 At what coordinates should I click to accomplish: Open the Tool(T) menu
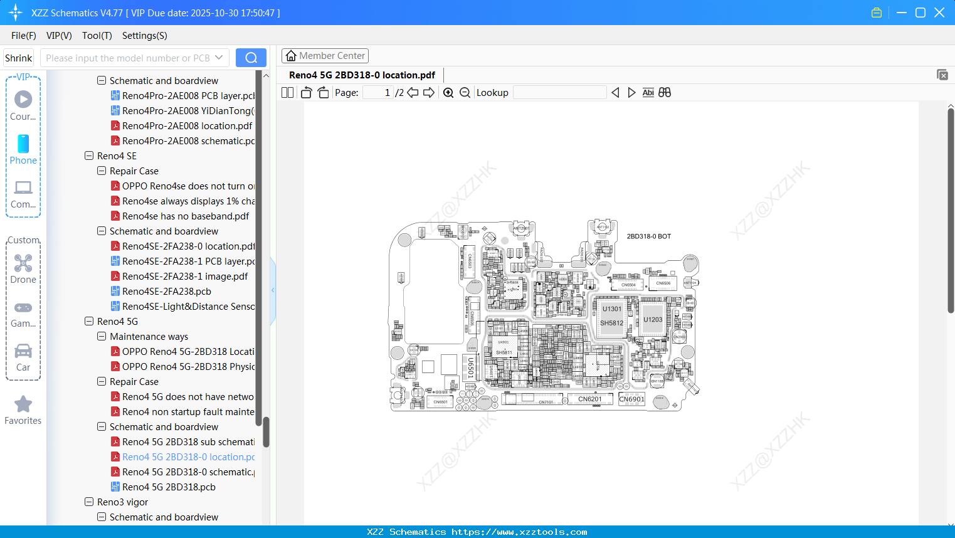click(97, 36)
